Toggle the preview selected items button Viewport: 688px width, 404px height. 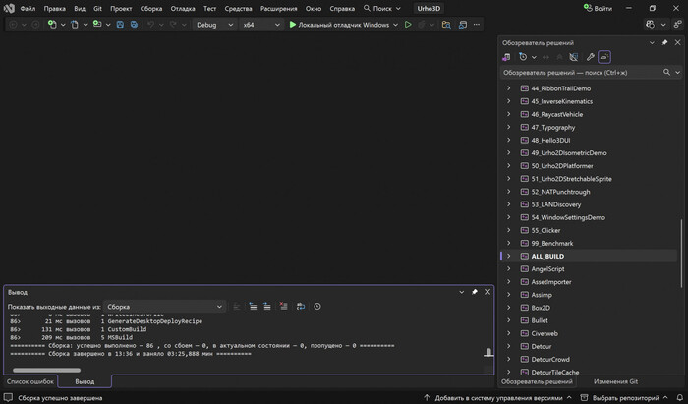click(604, 57)
